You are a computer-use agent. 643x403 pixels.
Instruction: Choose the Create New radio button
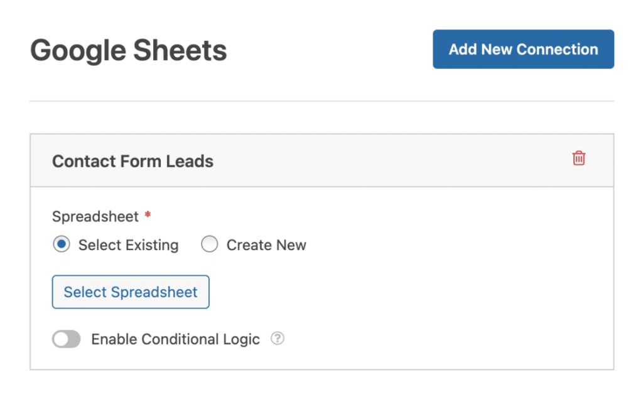click(209, 245)
